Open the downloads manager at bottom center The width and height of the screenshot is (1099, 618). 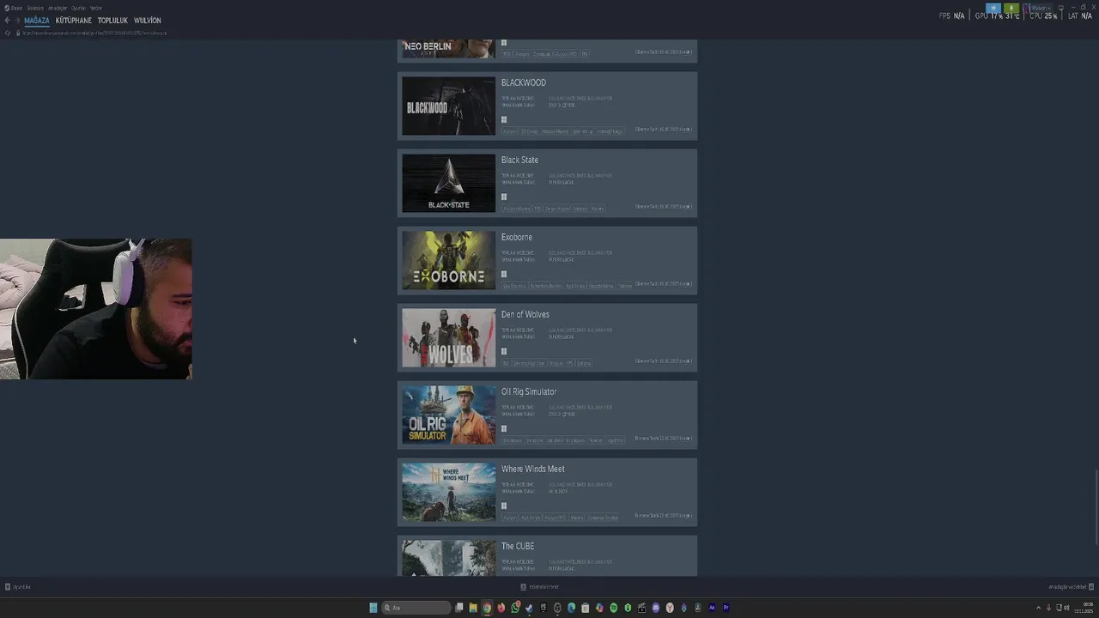pos(540,587)
